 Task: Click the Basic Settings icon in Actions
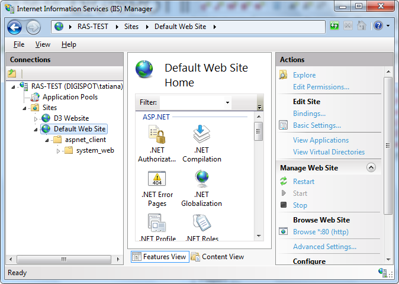pos(283,125)
